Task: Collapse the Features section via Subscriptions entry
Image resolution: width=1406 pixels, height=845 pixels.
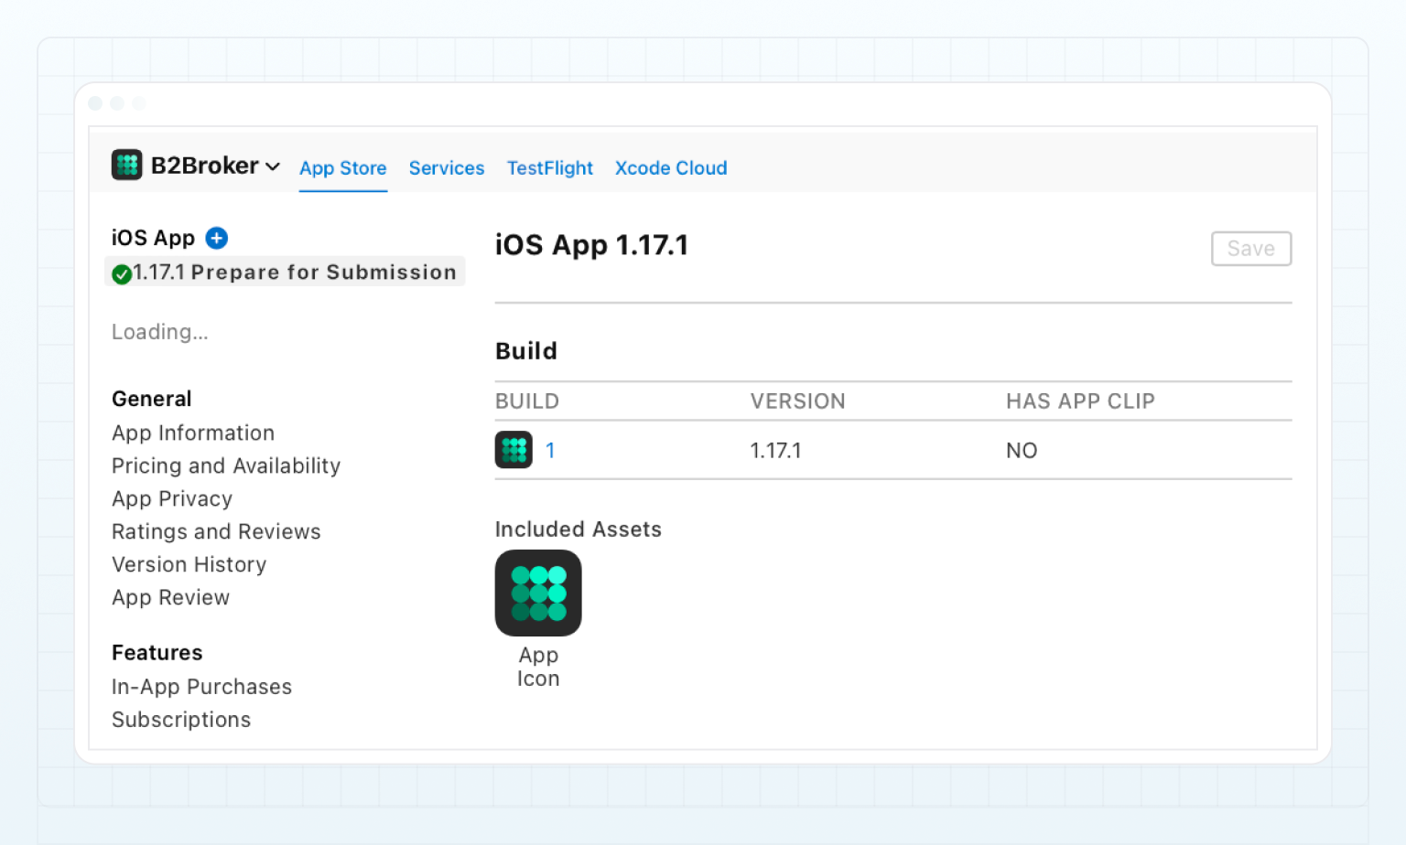Action: (x=180, y=720)
